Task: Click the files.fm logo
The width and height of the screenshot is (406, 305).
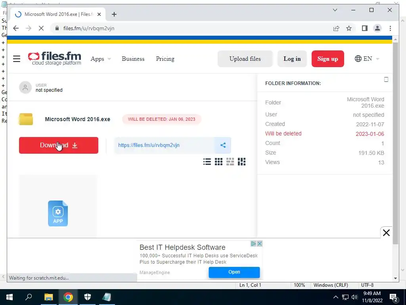Action: click(x=54, y=58)
